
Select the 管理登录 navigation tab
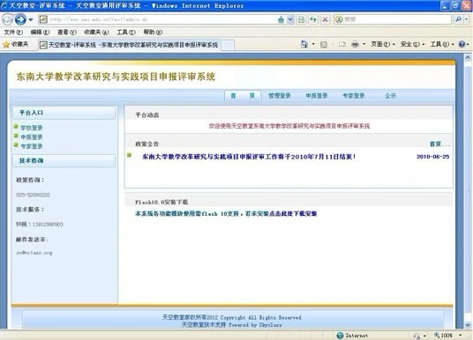(280, 96)
